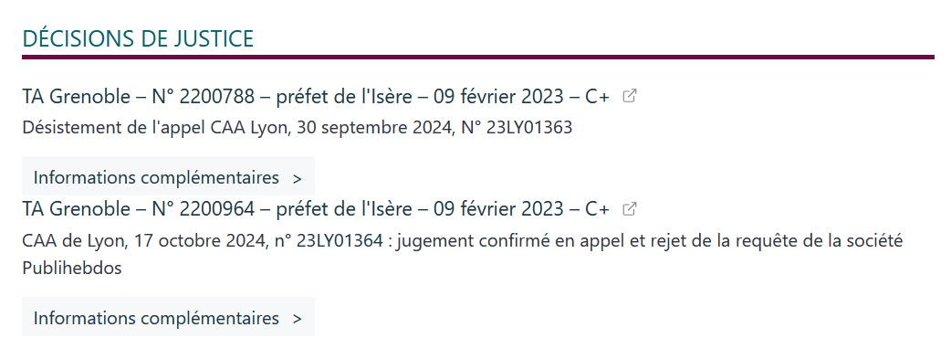This screenshot has height=359, width=951.
Task: Open external link icon for N° 2200964
Action: pos(630,209)
